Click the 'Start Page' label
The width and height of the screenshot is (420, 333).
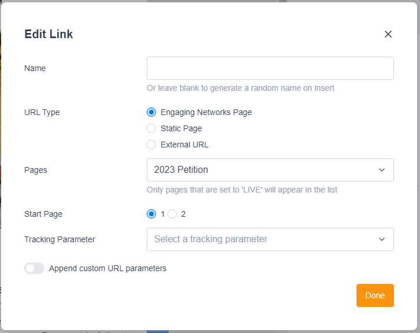coord(43,214)
